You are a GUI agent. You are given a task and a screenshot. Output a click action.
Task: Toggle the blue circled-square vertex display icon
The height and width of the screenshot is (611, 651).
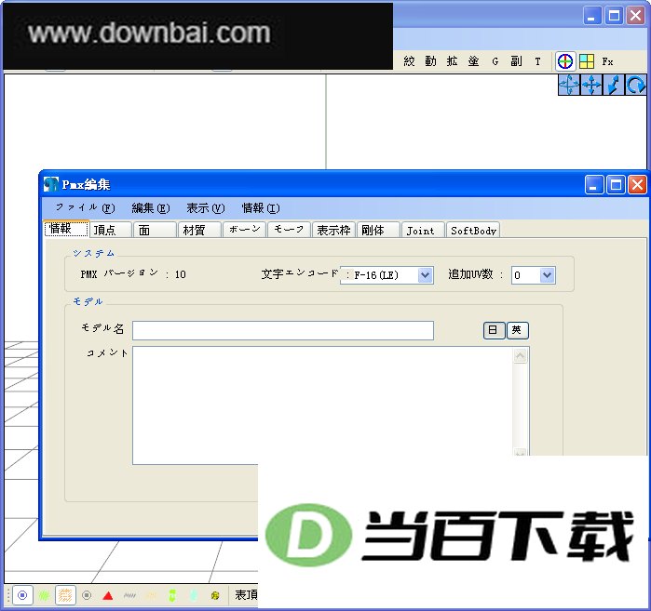pyautogui.click(x=23, y=595)
